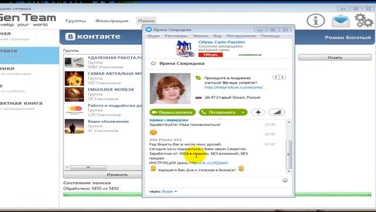
Task: Click the ВКонтакте logo icon
Action: pyautogui.click(x=70, y=37)
